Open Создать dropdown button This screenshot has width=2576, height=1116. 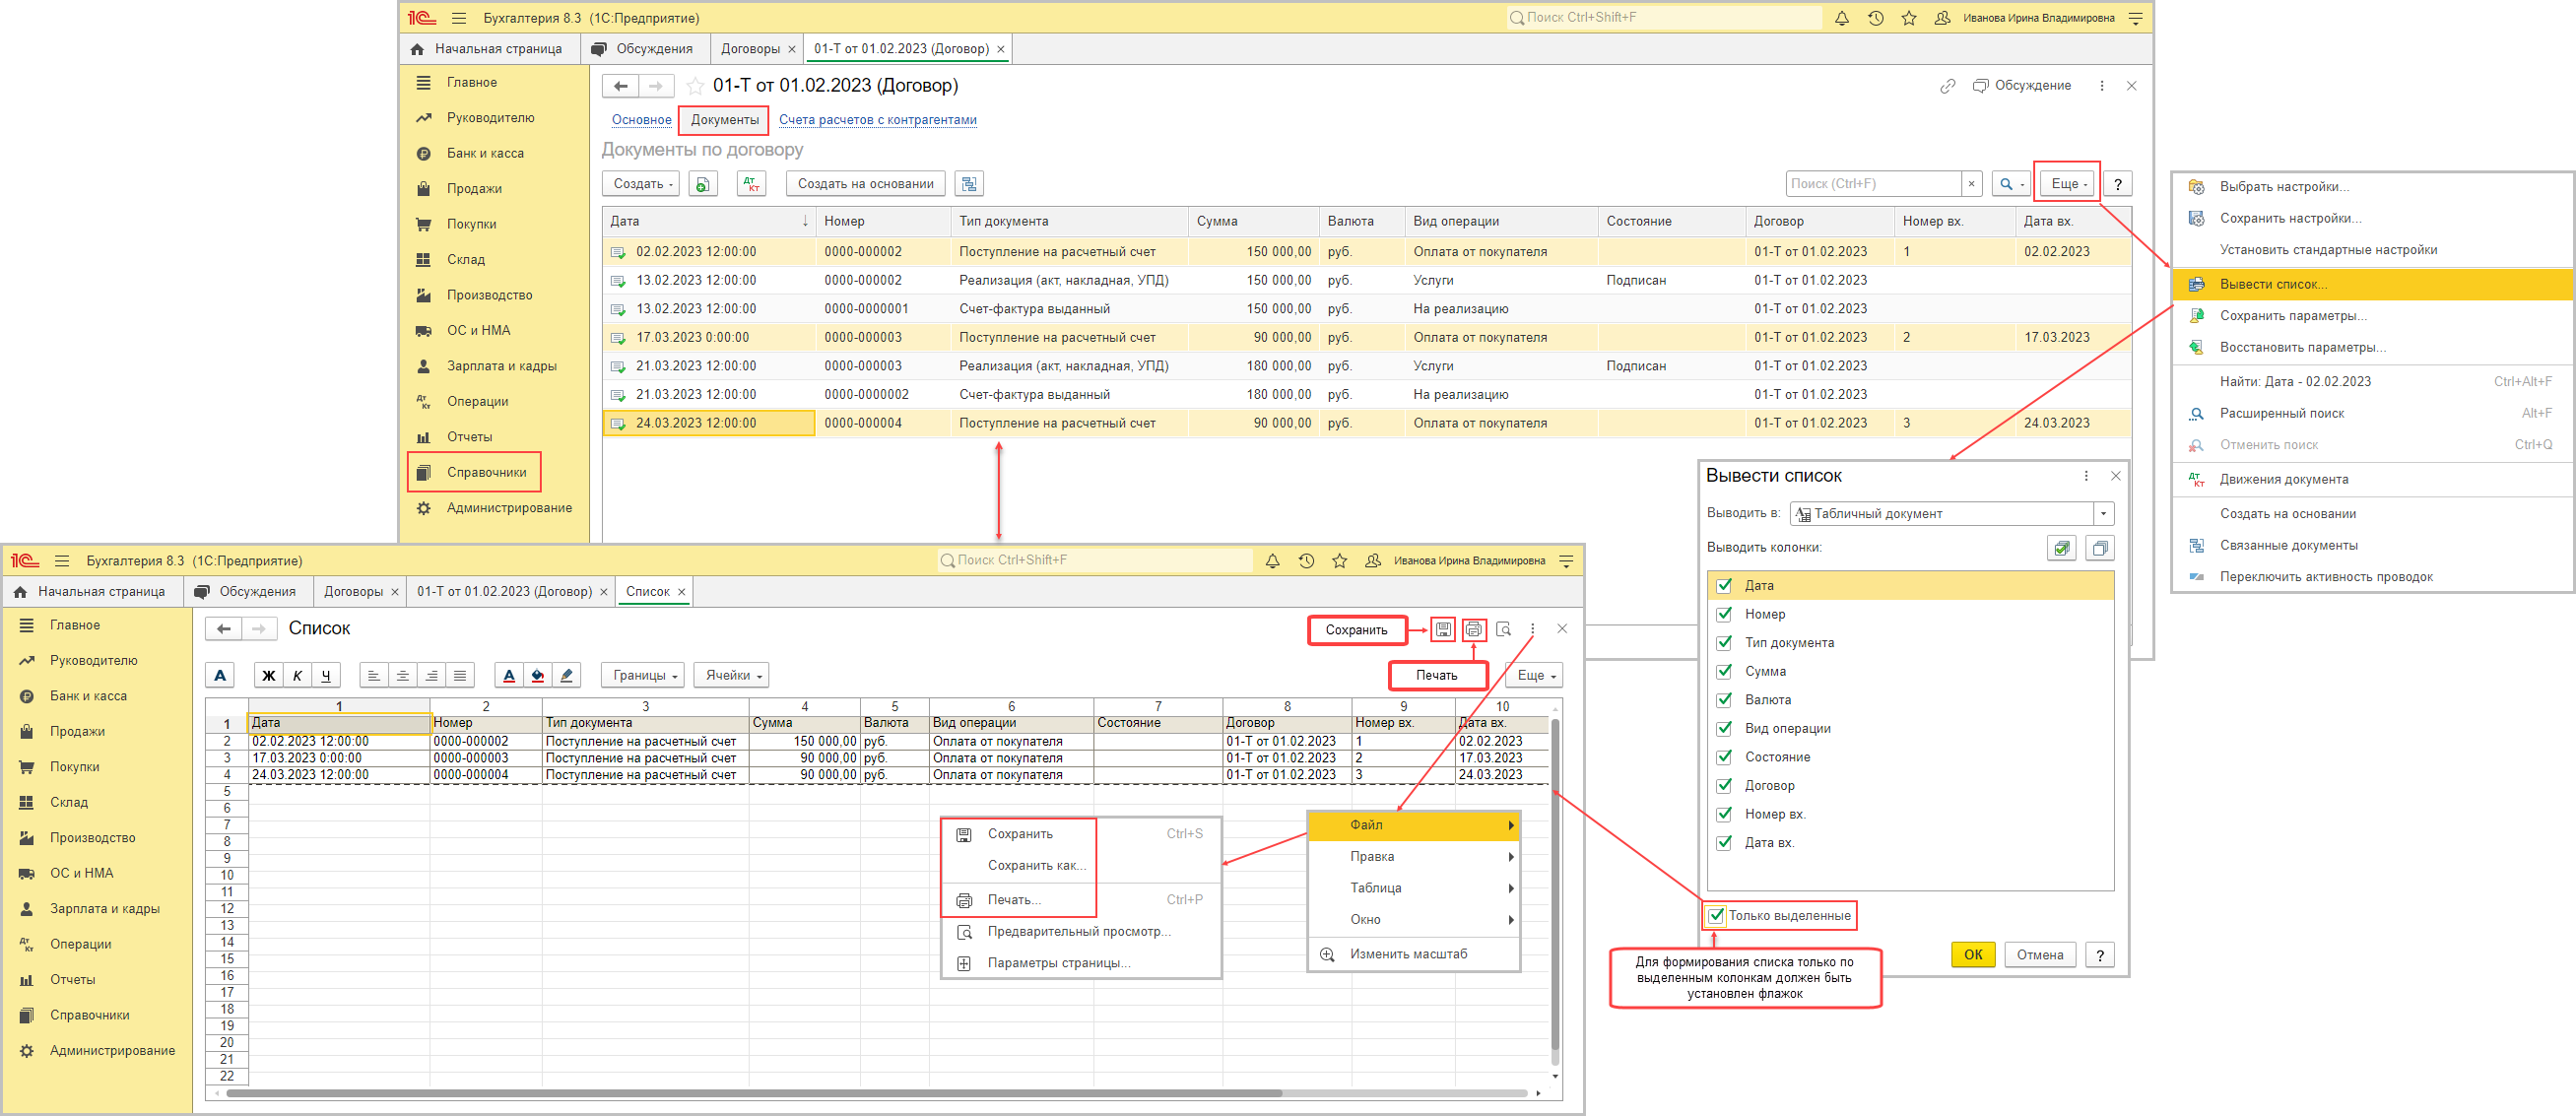[641, 184]
